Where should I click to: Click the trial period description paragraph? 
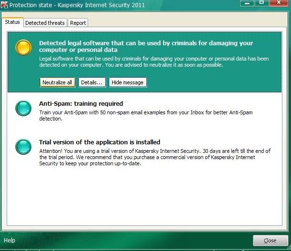pyautogui.click(x=154, y=157)
